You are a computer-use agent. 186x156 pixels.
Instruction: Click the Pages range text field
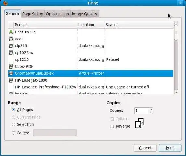click(x=55, y=133)
